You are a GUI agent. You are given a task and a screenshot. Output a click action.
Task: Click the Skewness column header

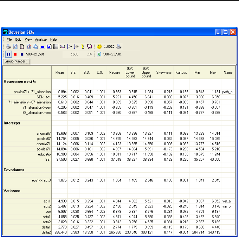pyautogui.click(x=164, y=72)
